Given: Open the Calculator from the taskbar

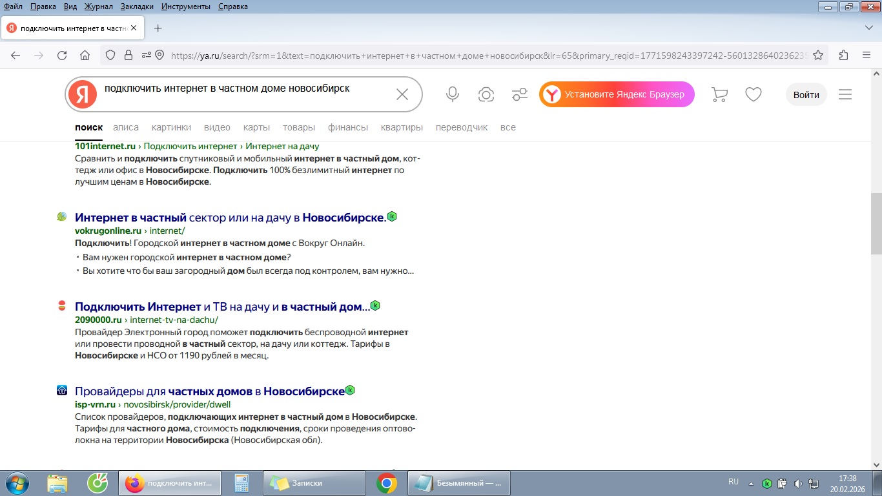Looking at the screenshot, I should coord(241,483).
